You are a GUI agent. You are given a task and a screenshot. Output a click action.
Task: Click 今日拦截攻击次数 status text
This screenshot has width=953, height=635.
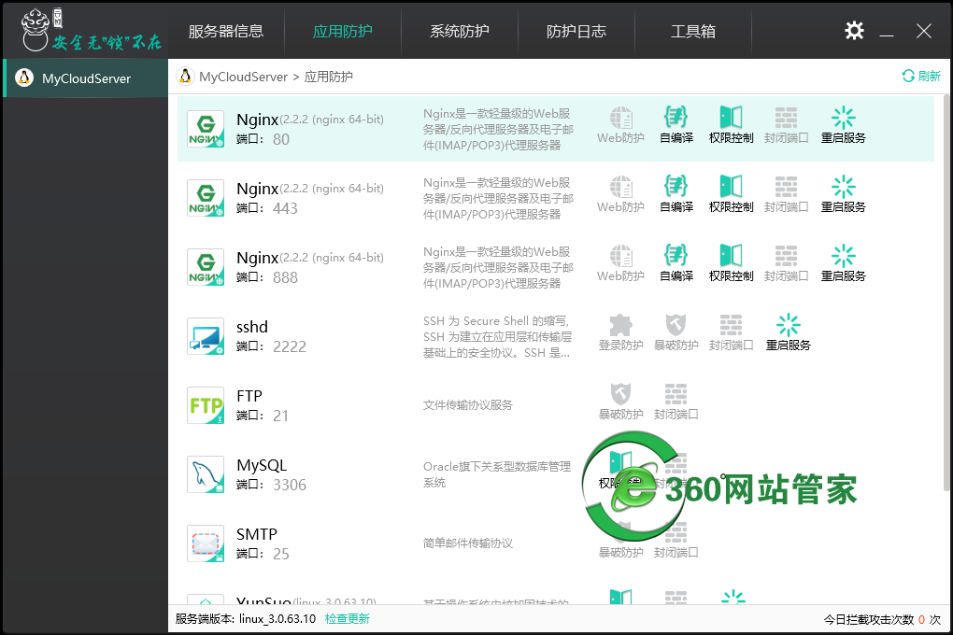click(882, 619)
